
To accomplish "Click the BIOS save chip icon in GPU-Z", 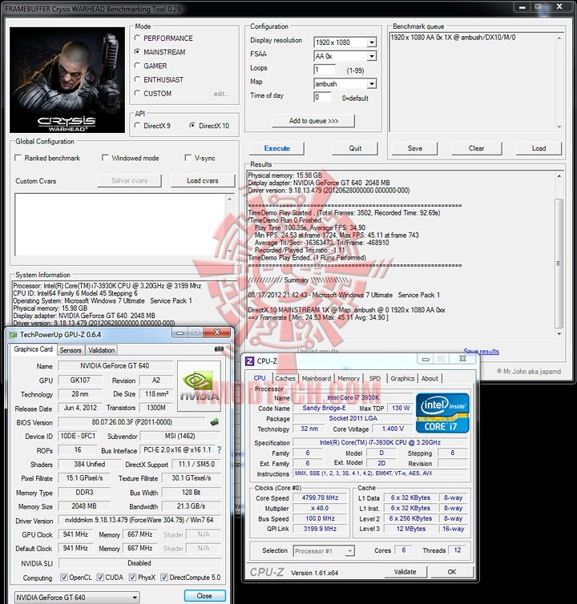I will (215, 422).
